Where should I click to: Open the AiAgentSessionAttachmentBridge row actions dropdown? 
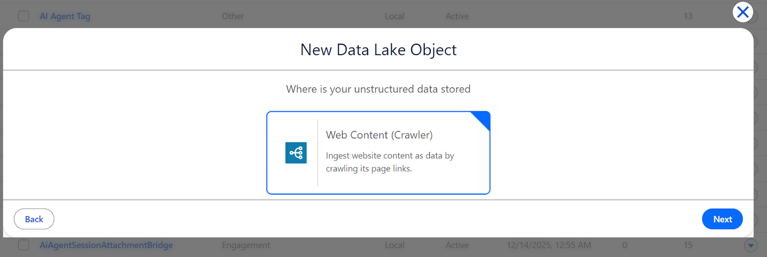click(x=751, y=245)
